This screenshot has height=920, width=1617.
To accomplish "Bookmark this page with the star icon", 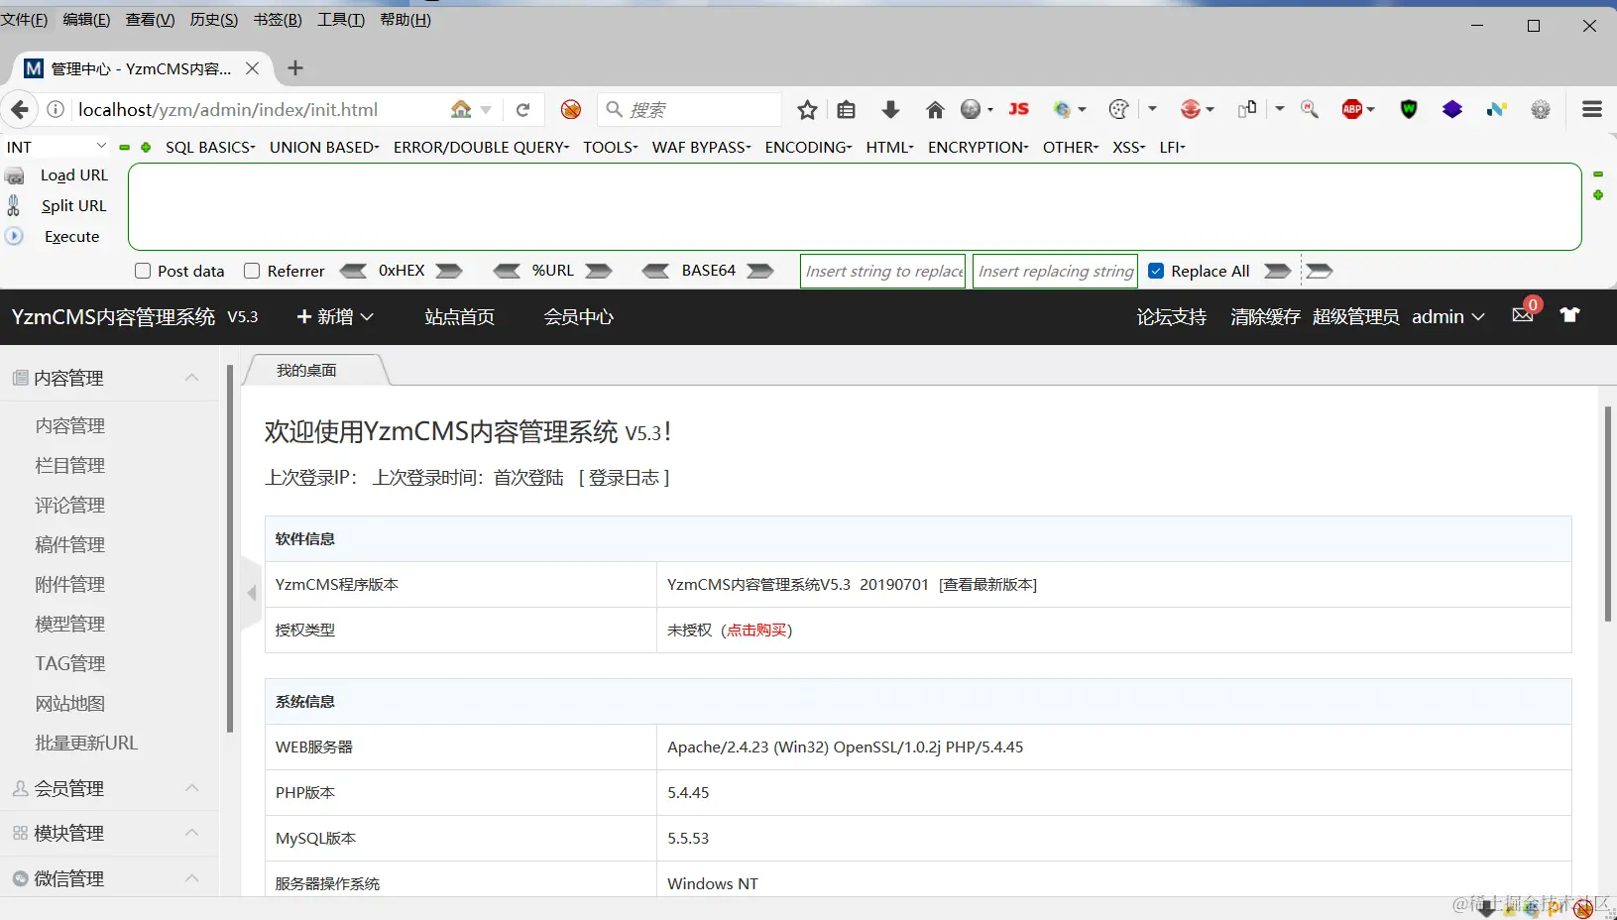I will [x=808, y=109].
